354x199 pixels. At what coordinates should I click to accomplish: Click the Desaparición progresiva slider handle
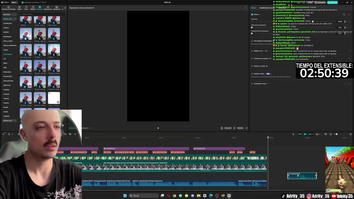pyautogui.click(x=252, y=33)
